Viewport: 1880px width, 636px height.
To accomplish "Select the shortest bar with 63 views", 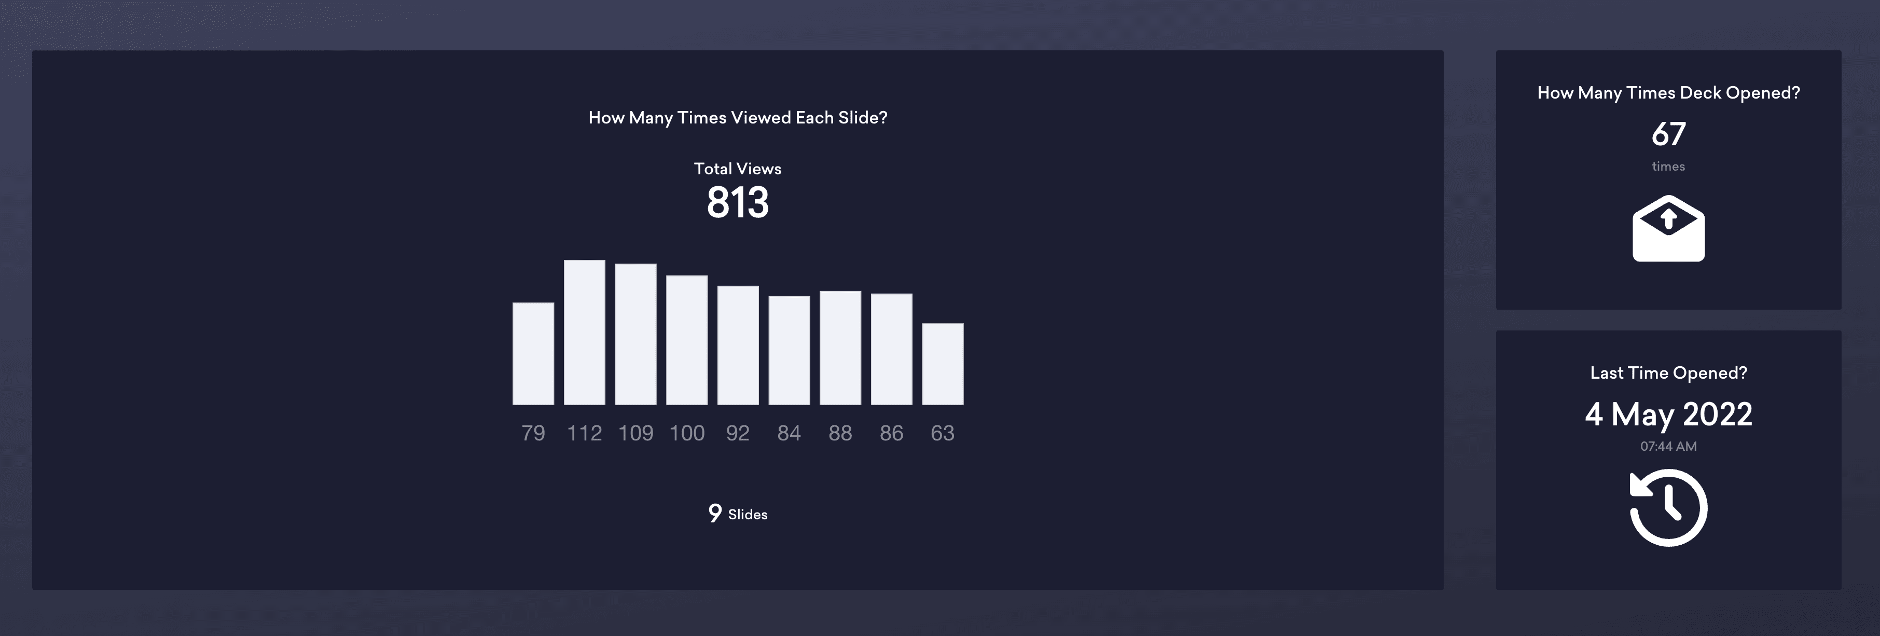I will click(x=942, y=364).
